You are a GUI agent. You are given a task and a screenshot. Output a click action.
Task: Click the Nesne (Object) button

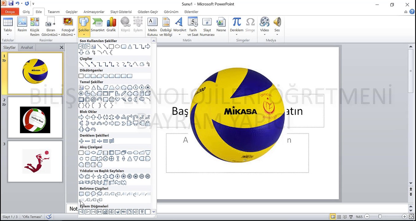click(x=221, y=25)
